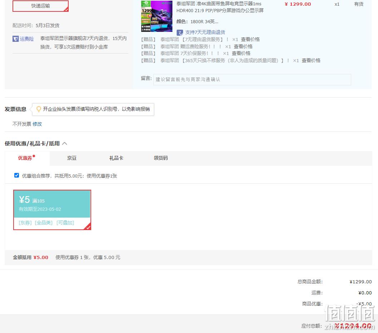This screenshot has height=333, width=378.
Task: Click the invoice tip lightbulb icon
Action: click(x=39, y=109)
